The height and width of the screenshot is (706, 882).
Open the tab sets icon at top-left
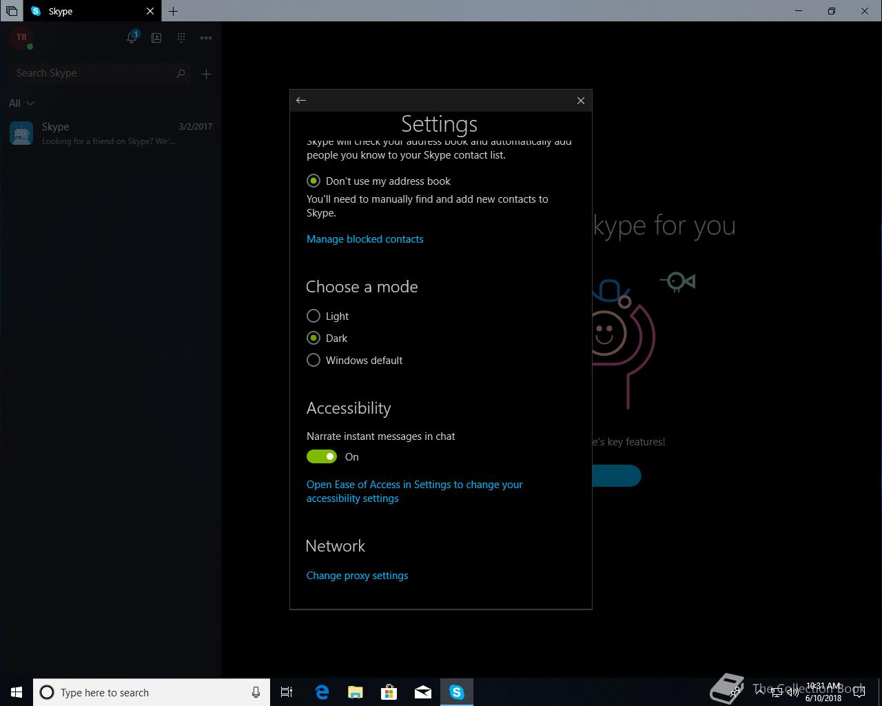point(12,11)
